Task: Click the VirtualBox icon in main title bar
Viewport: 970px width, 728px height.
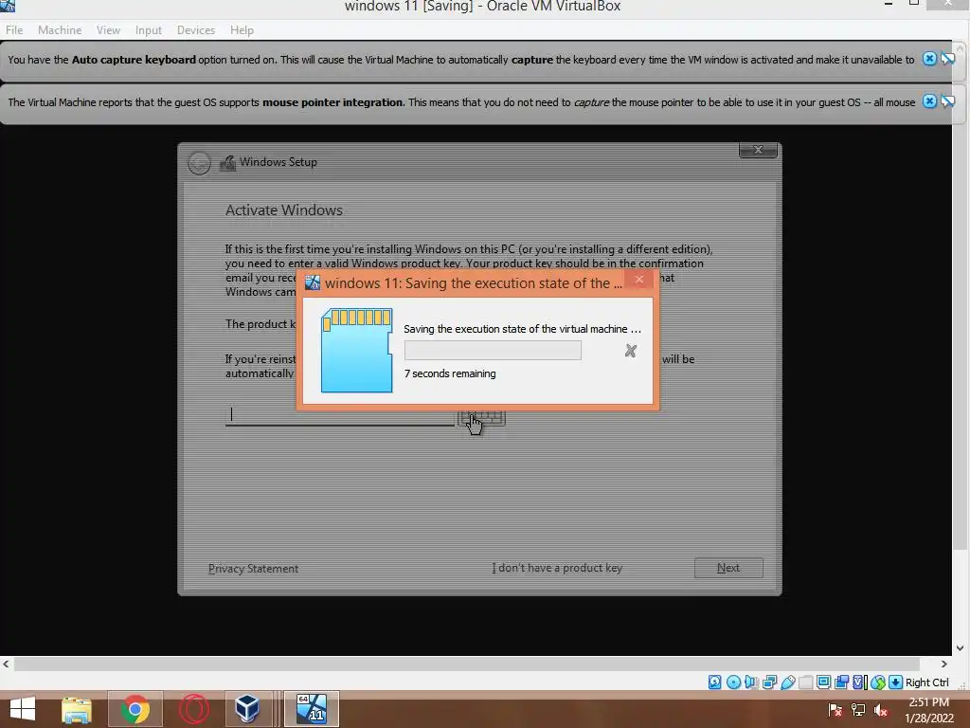Action: point(8,6)
